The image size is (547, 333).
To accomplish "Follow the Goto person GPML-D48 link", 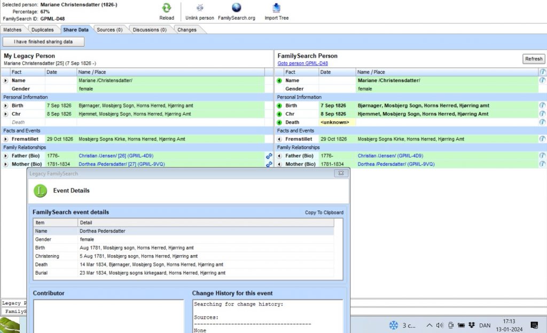I will point(302,64).
